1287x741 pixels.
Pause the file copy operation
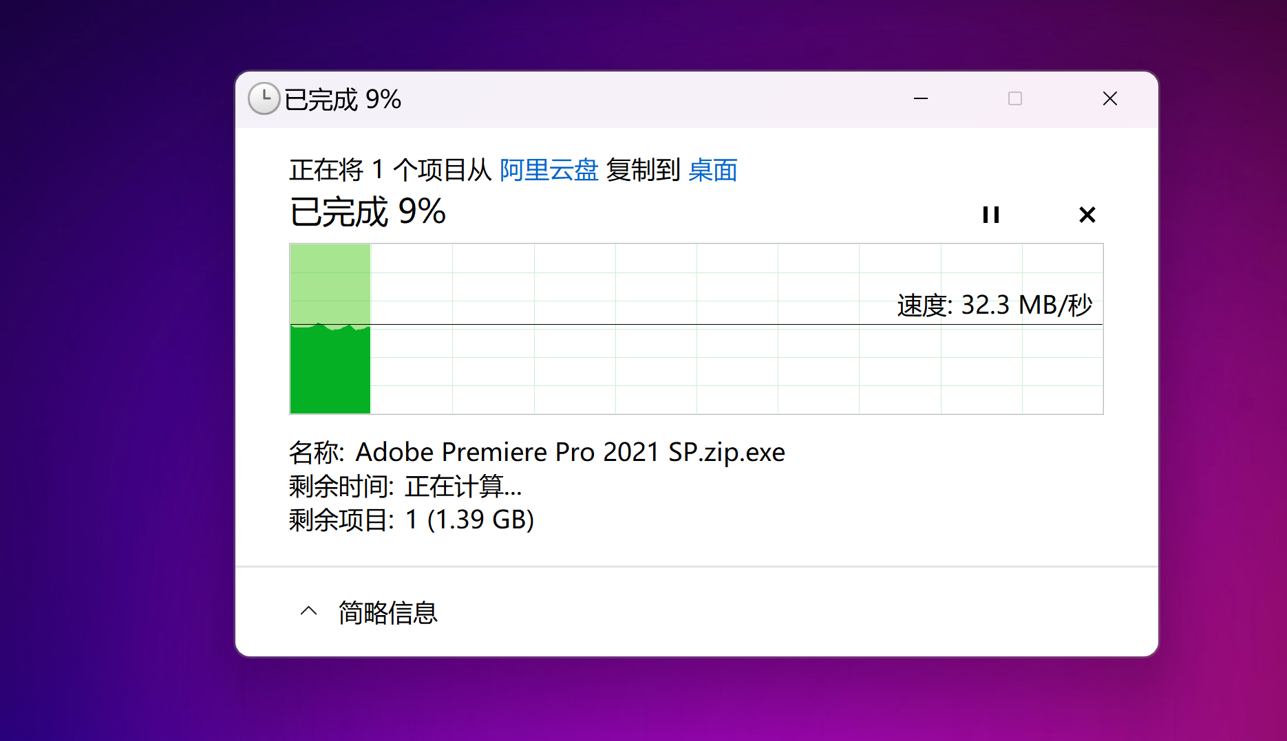pyautogui.click(x=990, y=215)
